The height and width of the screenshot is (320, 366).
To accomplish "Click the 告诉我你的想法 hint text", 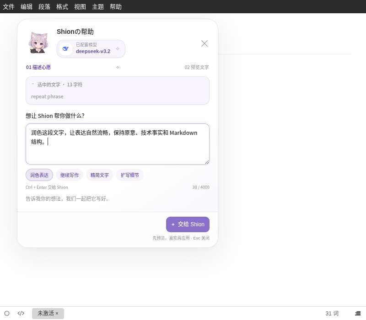I will coord(67,199).
